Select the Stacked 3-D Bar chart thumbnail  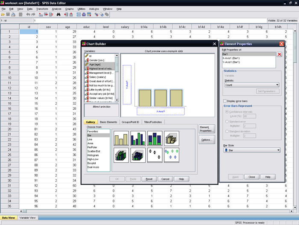pyautogui.click(x=138, y=155)
